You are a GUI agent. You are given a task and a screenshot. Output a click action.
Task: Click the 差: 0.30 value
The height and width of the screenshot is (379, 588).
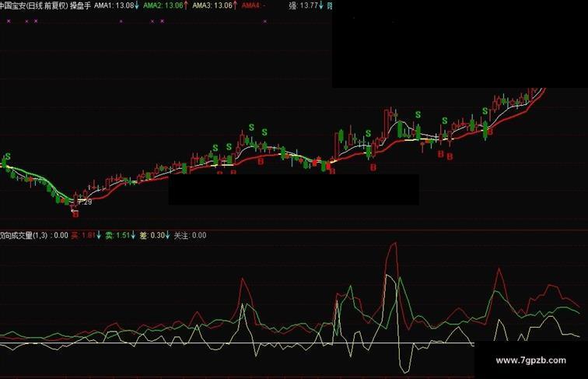[x=152, y=235]
